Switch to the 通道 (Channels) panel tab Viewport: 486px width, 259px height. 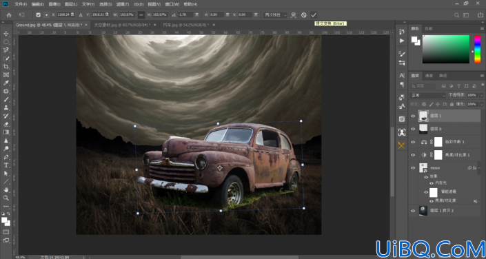(429, 76)
